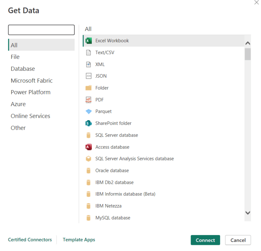
Task: Click the MySQL database icon
Action: tap(89, 218)
